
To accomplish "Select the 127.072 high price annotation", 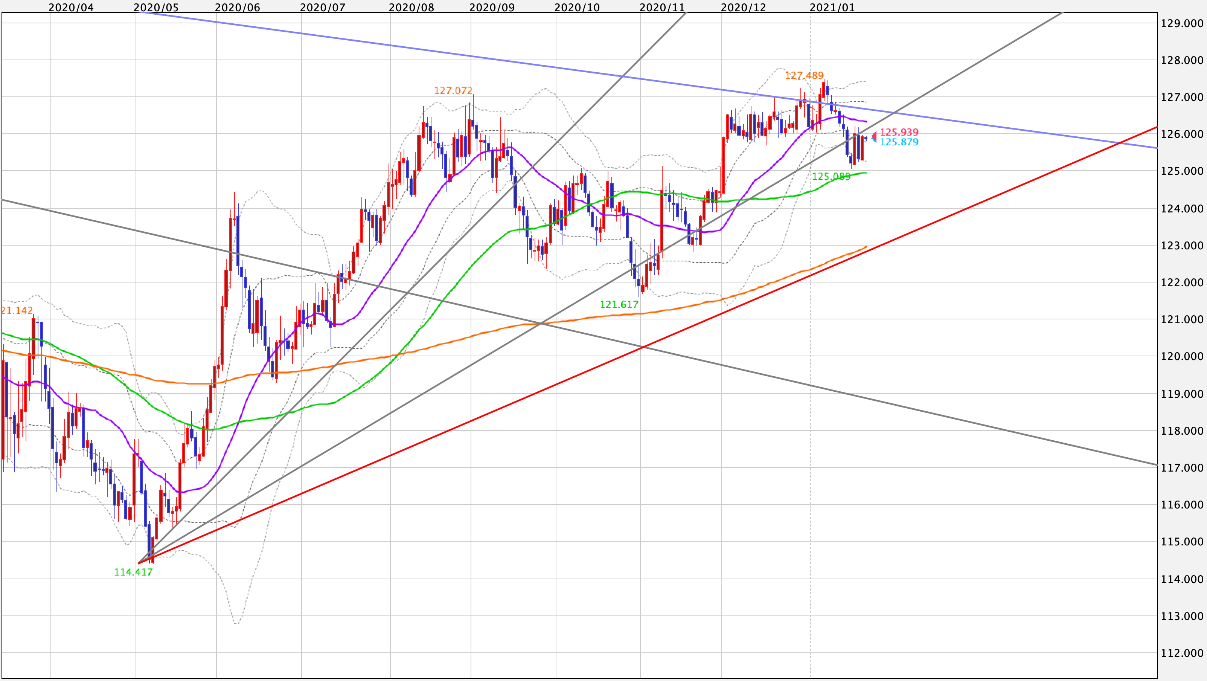I will click(x=453, y=90).
